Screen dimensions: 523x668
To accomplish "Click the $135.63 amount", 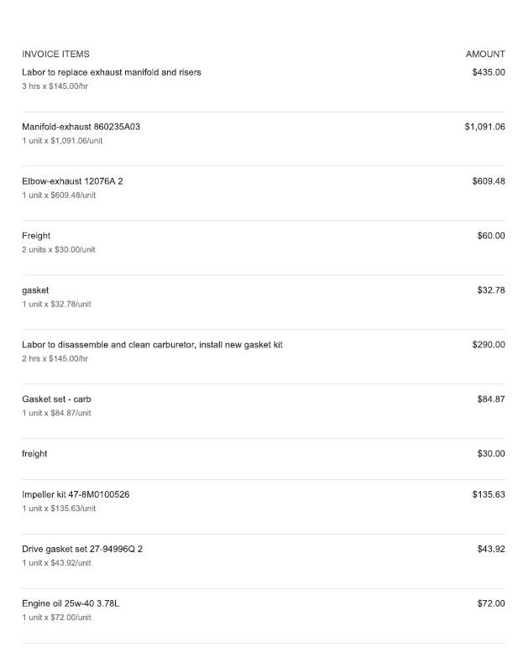I will tap(489, 494).
